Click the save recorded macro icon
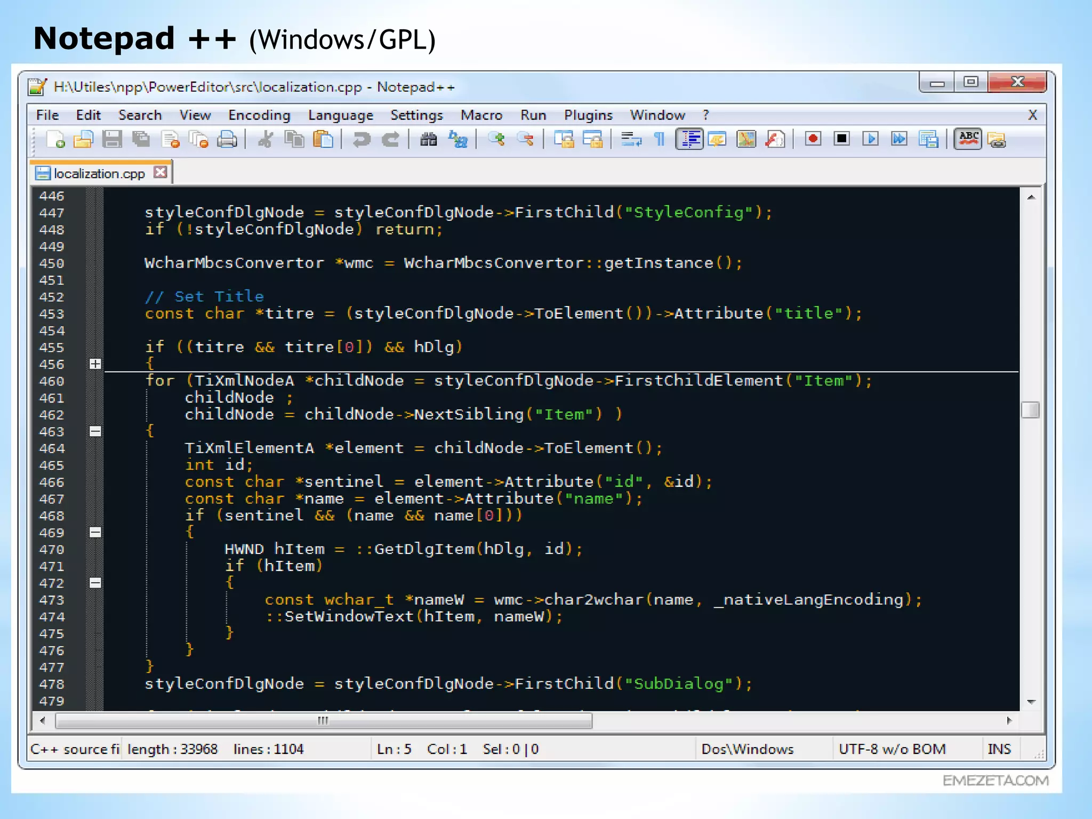 [x=929, y=140]
